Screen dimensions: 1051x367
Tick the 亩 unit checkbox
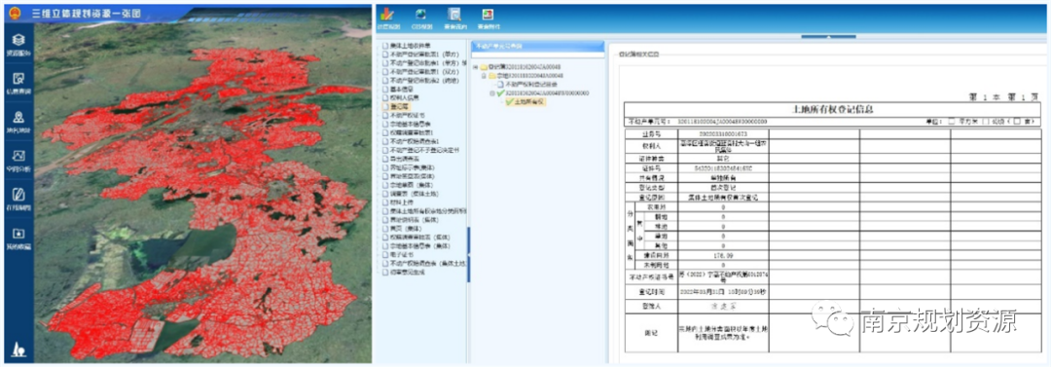1017,122
